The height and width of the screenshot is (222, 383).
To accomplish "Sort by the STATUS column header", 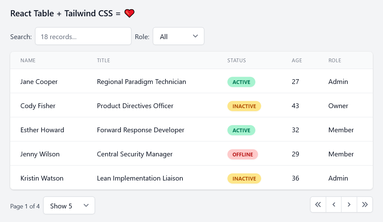I will click(x=237, y=60).
